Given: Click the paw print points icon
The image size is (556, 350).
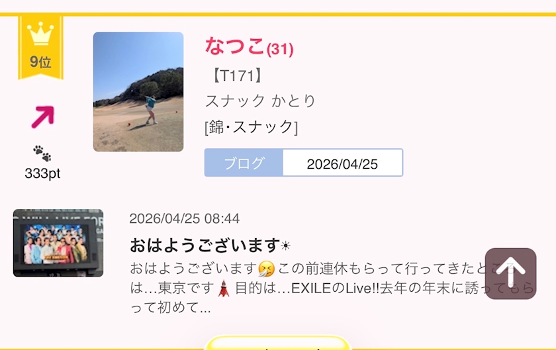Looking at the screenshot, I should [42, 153].
